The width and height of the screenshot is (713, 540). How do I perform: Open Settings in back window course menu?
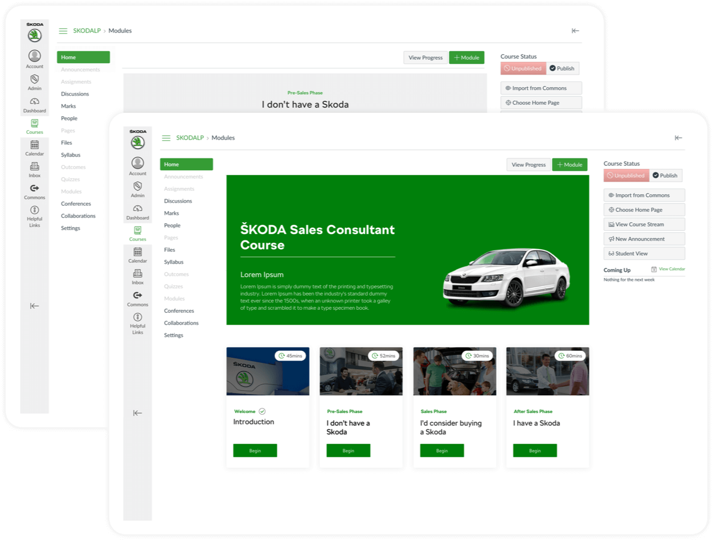(71, 228)
